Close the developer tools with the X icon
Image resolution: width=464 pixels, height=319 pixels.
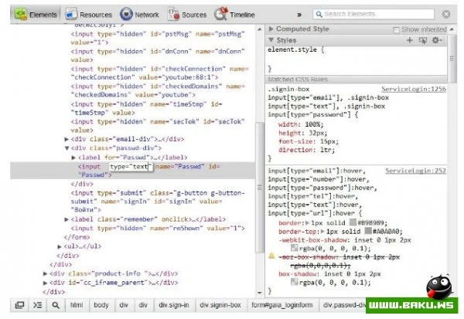pos(446,14)
